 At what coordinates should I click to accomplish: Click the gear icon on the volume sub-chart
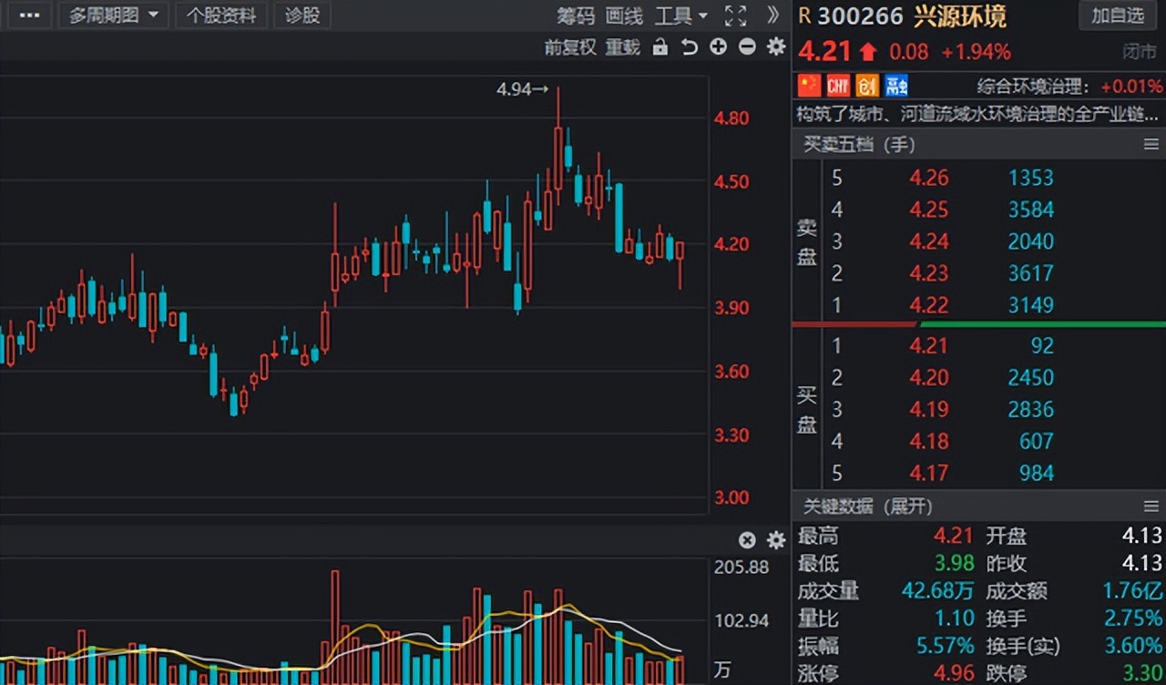775,540
